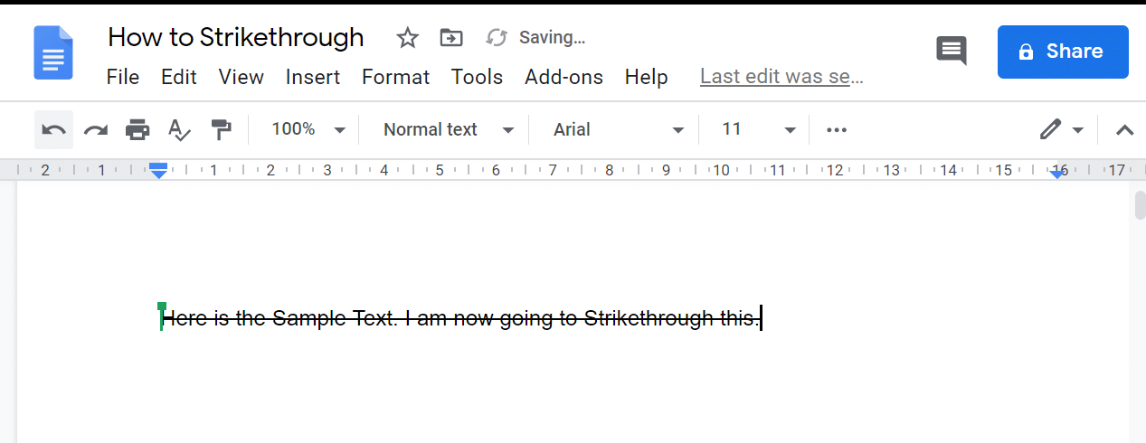The width and height of the screenshot is (1146, 443).
Task: Click the Redo arrow icon
Action: [96, 130]
